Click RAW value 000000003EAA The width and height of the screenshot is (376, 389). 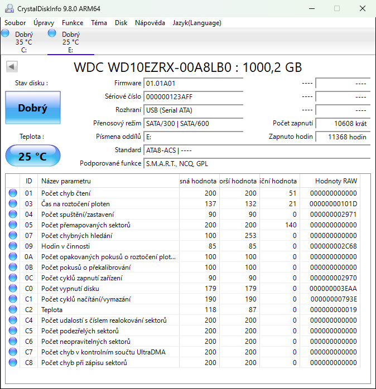coord(333,289)
